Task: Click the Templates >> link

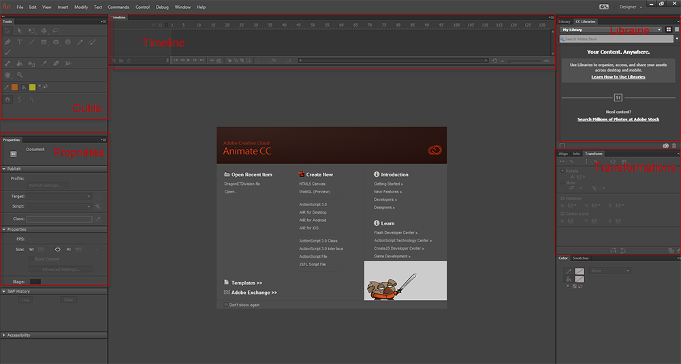Action: tap(247, 283)
